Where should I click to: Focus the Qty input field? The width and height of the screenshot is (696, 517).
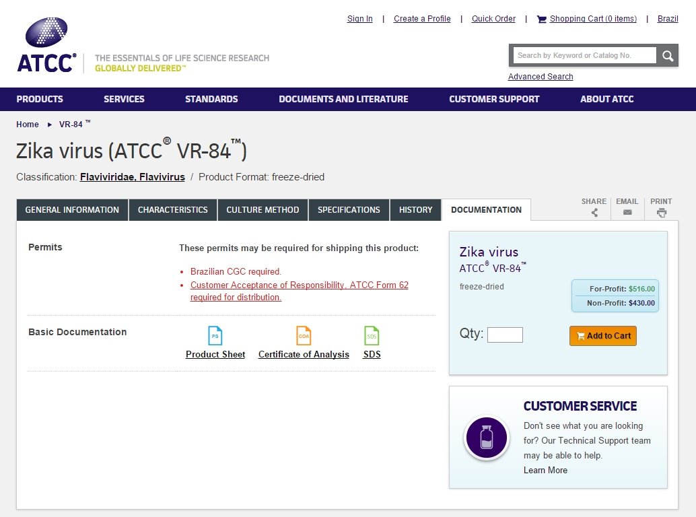coord(505,335)
